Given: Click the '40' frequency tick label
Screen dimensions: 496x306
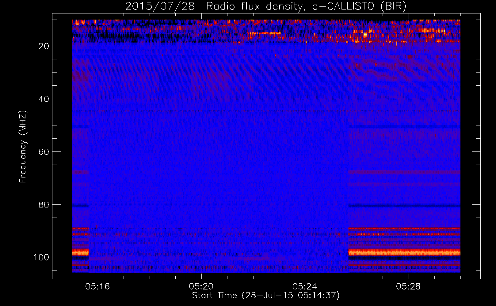Looking at the screenshot, I should point(44,99).
